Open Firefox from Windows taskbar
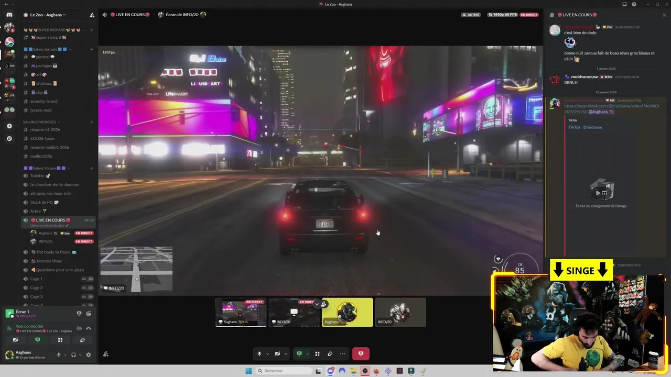Image resolution: width=671 pixels, height=377 pixels. 376,371
